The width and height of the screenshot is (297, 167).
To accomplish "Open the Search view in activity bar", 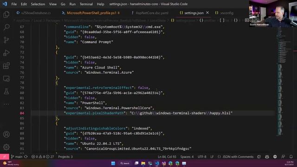I will coord(6,27).
